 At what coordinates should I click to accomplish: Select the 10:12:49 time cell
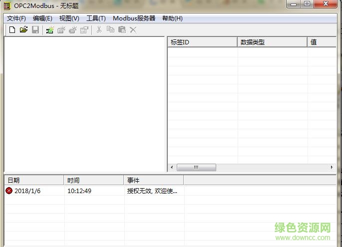[x=79, y=191]
